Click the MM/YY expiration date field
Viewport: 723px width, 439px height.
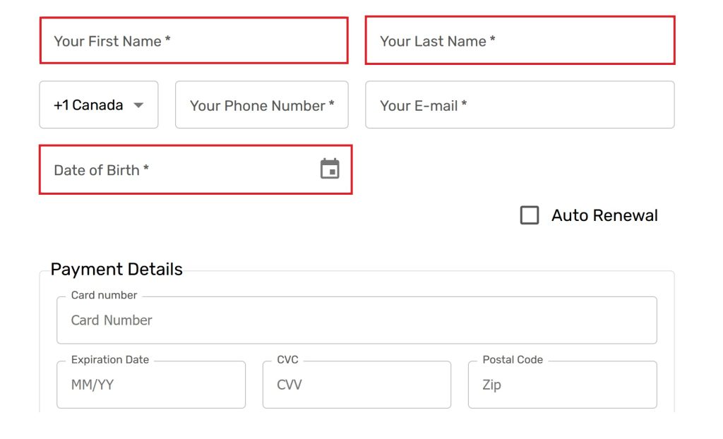tap(151, 385)
